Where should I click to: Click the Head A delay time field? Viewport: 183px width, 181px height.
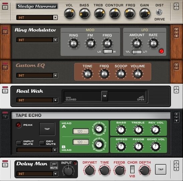pyautogui.click(x=81, y=131)
